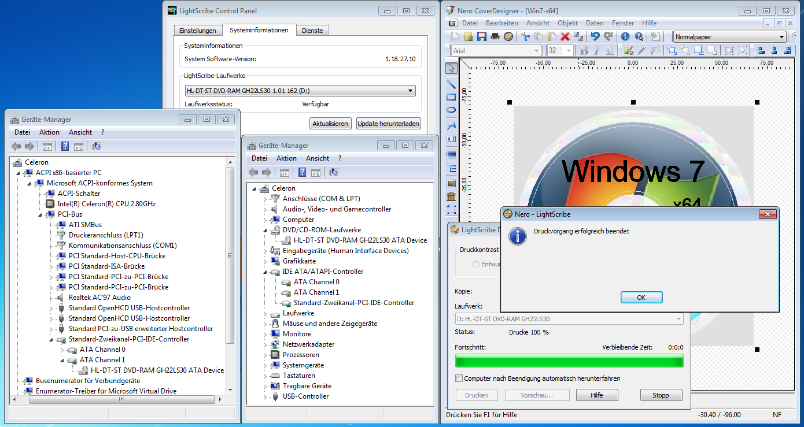Click the New document icon in Nero CoverDesigner

455,36
